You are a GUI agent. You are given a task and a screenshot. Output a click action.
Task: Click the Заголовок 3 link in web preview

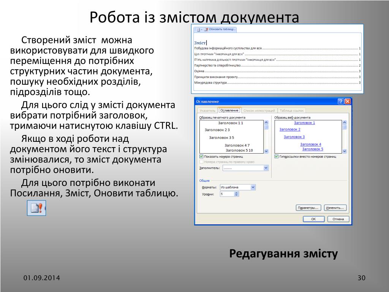click(294, 137)
